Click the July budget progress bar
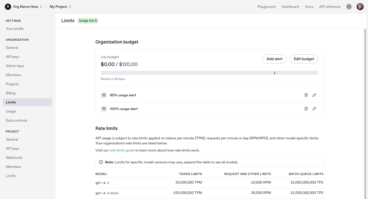368x199 pixels. 210,73
